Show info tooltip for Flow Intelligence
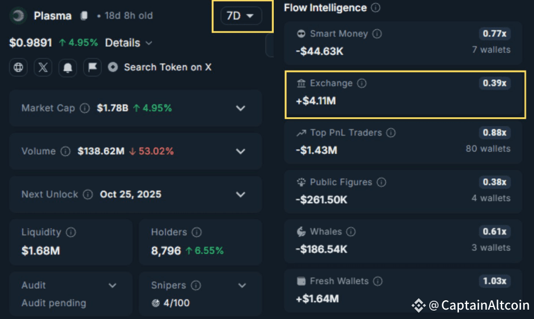Screen dimensions: 534x319 tap(375, 8)
